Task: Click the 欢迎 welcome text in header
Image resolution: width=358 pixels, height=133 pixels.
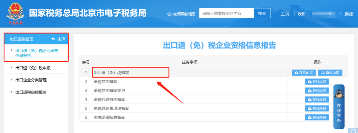Action: coord(302,14)
